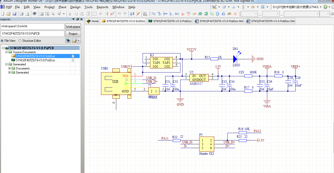Activate the cross probe tool

[138, 13]
